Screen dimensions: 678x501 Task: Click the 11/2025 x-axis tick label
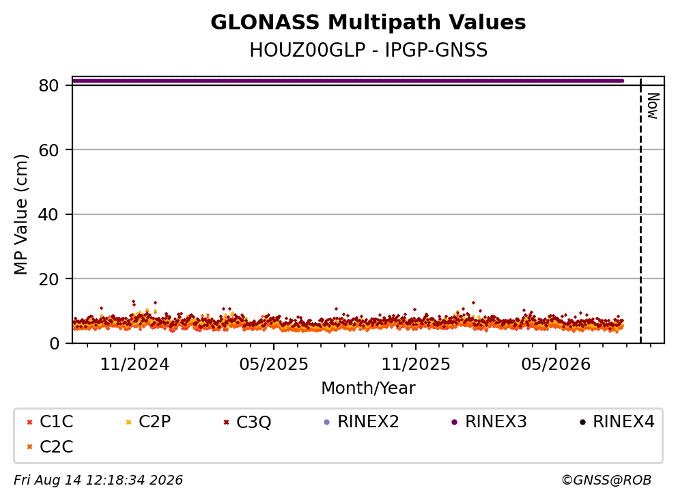(x=416, y=364)
